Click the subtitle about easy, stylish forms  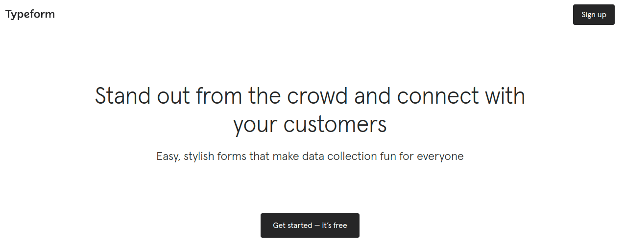[310, 157]
